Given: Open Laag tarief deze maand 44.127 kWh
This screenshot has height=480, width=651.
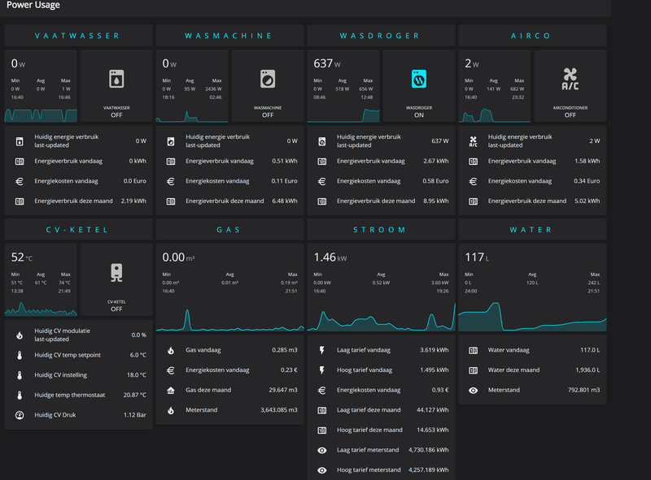Looking at the screenshot, I should pos(381,410).
